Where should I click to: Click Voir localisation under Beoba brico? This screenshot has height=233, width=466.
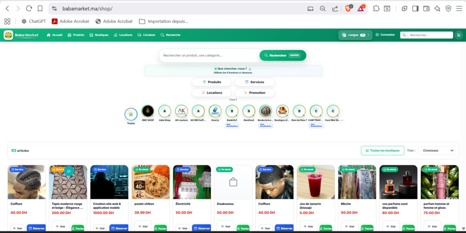[x=266, y=125]
